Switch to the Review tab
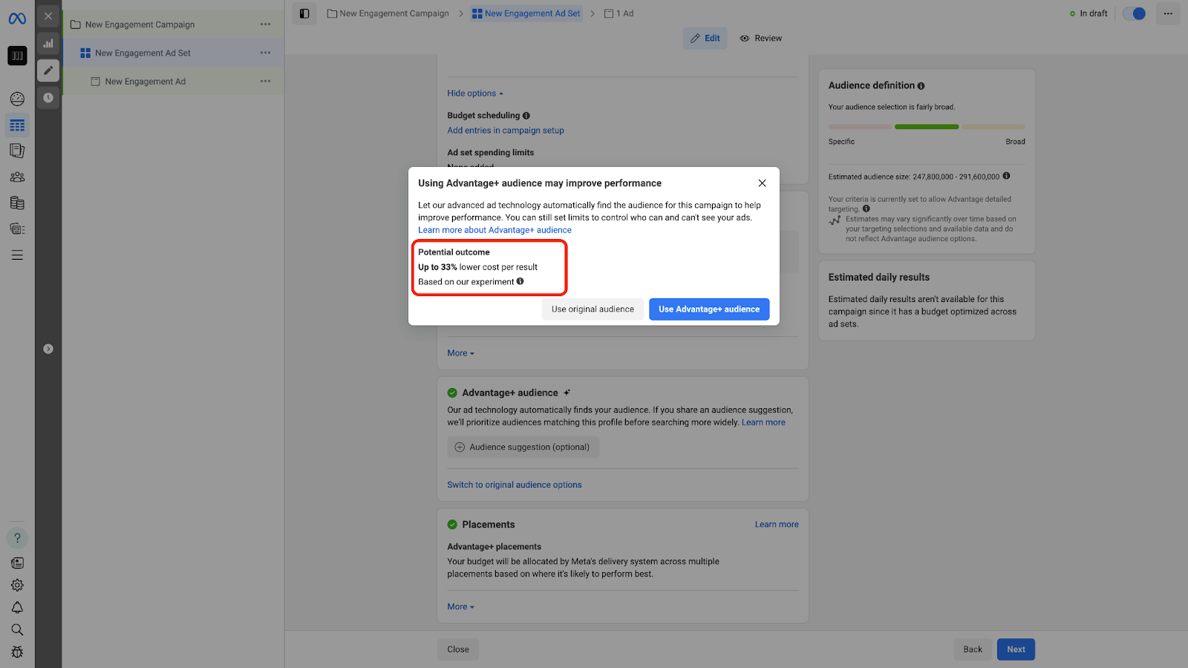 click(x=761, y=39)
